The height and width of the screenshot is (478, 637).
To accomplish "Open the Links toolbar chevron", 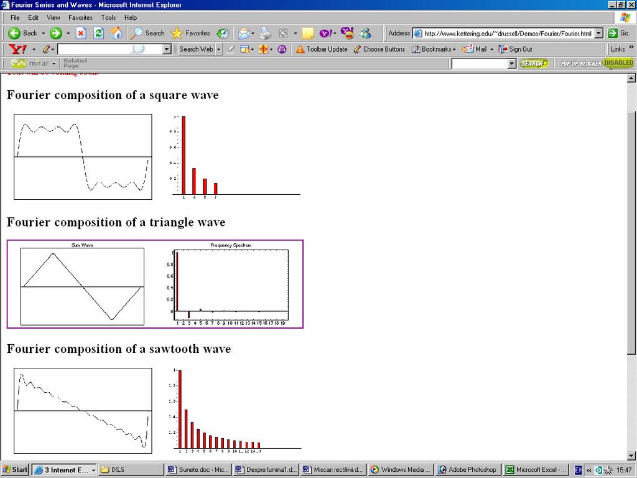I will pos(631,47).
